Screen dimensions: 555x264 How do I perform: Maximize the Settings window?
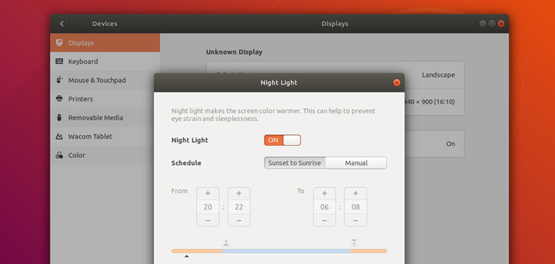pyautogui.click(x=492, y=24)
